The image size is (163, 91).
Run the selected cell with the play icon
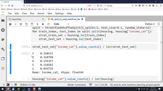[x=37, y=24]
